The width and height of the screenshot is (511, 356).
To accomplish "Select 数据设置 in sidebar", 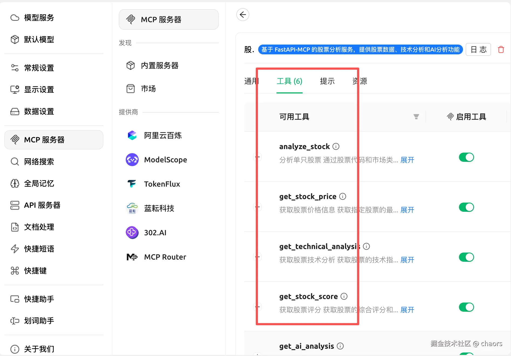I will (x=54, y=111).
